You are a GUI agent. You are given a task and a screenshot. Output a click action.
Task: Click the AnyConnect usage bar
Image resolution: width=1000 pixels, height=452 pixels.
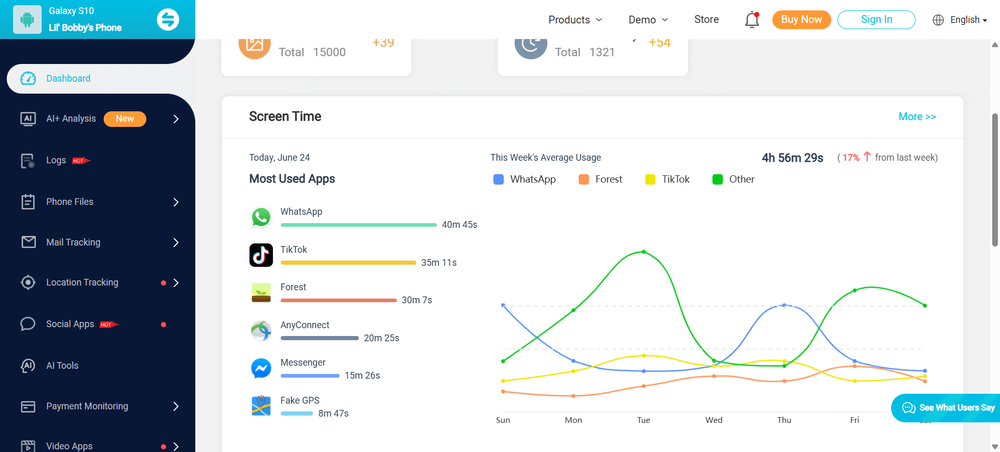click(320, 338)
